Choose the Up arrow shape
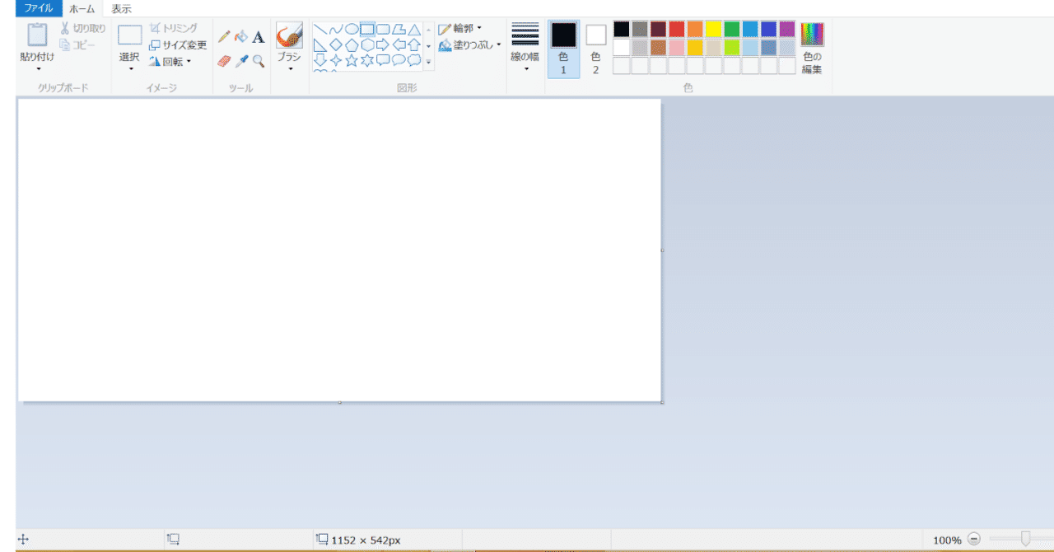The width and height of the screenshot is (1054, 552). tap(414, 44)
